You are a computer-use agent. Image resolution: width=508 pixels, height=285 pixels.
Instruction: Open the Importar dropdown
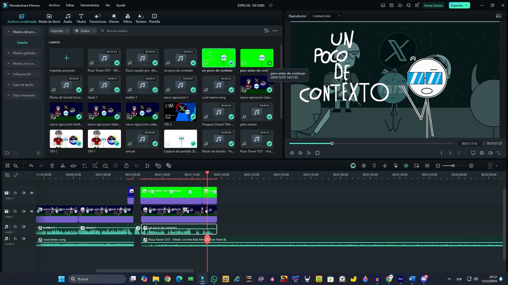click(x=59, y=31)
